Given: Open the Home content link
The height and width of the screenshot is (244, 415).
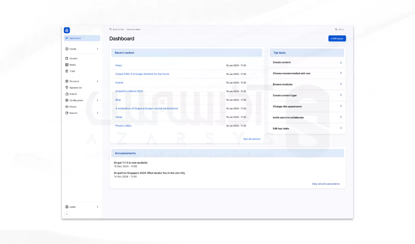Looking at the screenshot, I should (119, 117).
